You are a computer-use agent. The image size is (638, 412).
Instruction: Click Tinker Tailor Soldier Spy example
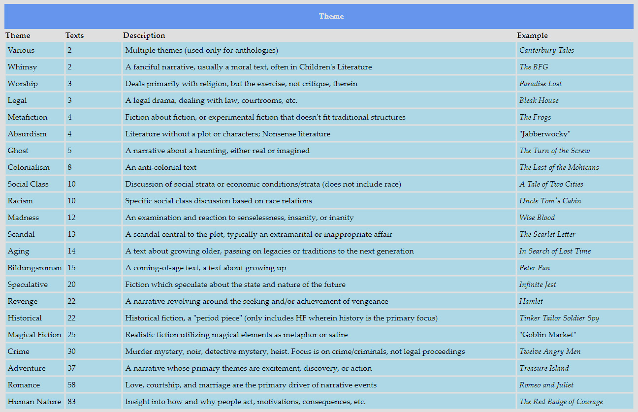(559, 318)
